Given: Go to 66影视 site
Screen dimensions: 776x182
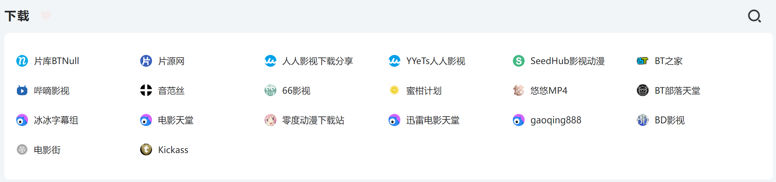Looking at the screenshot, I should (x=296, y=91).
